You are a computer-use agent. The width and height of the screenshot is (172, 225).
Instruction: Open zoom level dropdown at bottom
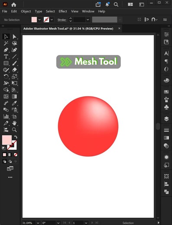[x=38, y=223]
